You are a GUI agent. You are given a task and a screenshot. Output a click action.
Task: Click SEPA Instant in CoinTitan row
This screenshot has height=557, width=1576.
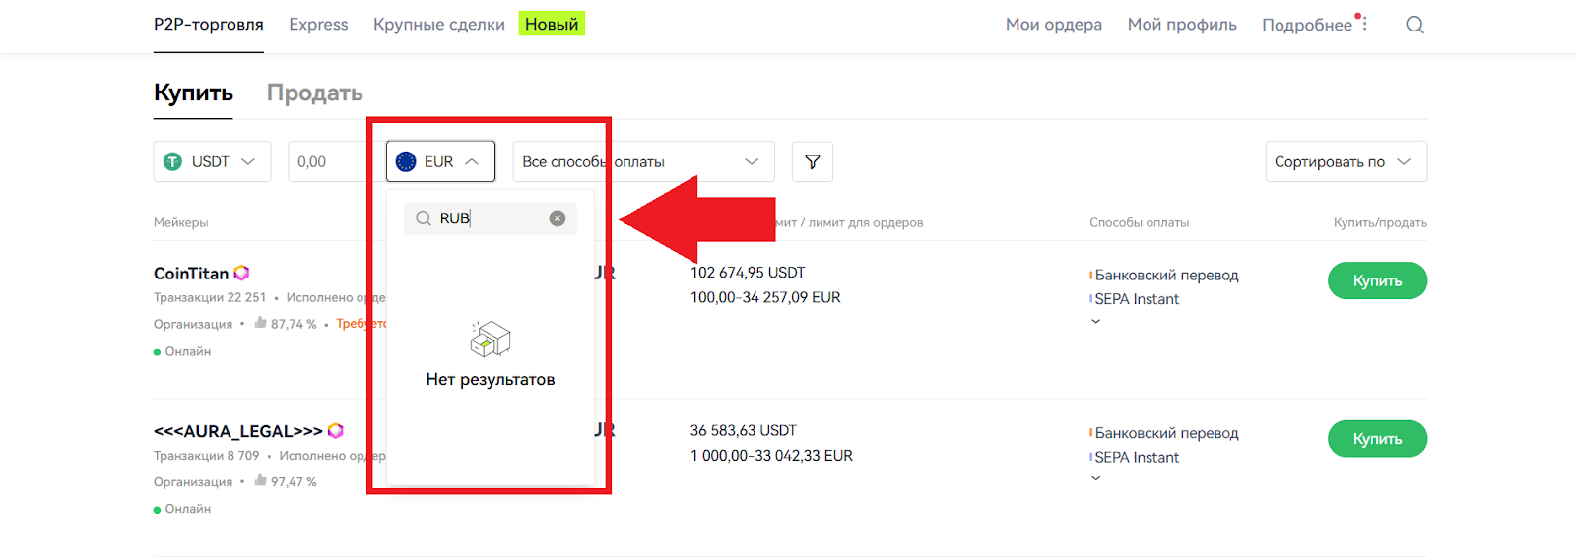point(1137,299)
